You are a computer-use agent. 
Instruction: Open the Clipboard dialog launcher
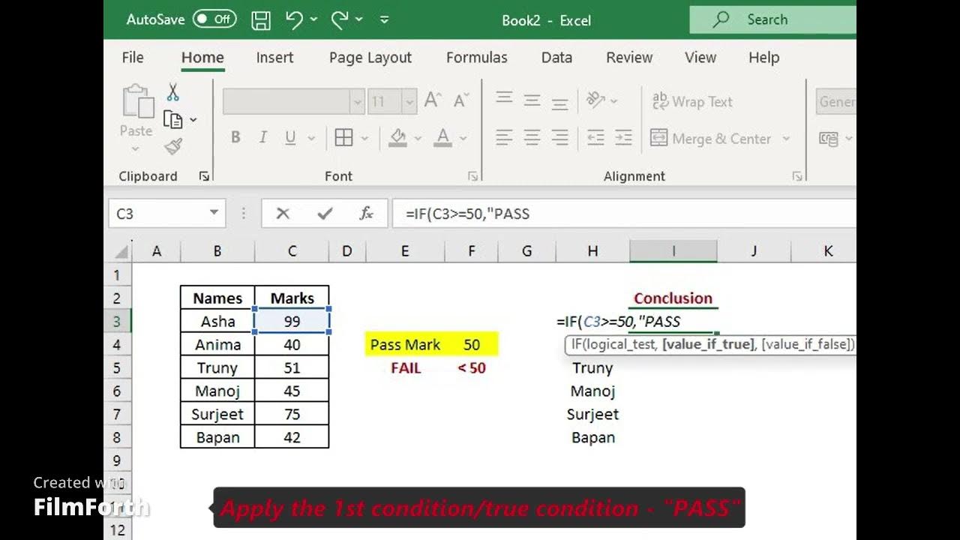pos(204,176)
